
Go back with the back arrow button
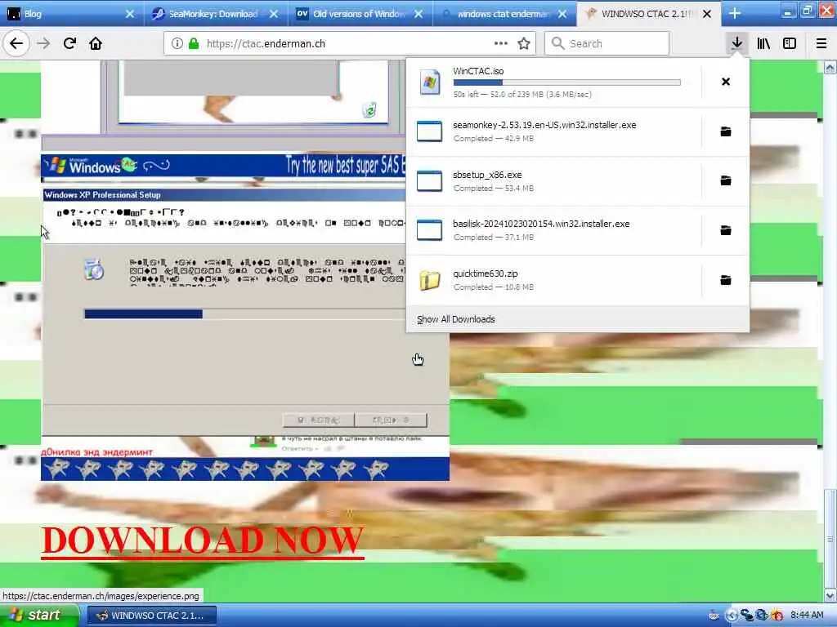[x=16, y=43]
